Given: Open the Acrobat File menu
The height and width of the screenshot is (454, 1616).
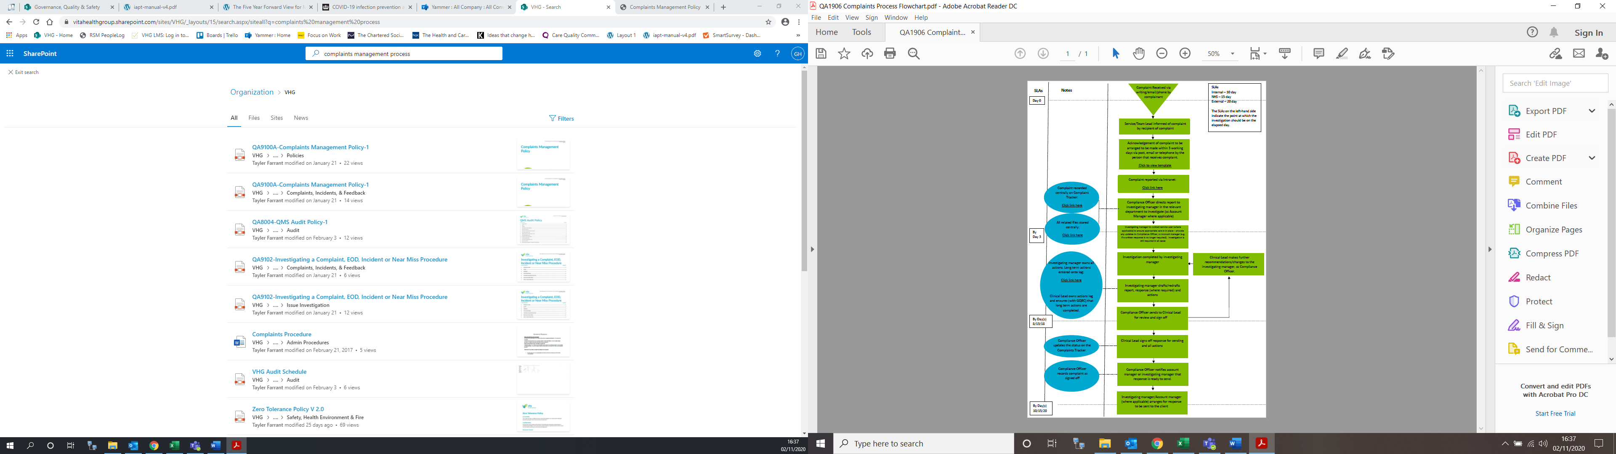Looking at the screenshot, I should point(816,18).
